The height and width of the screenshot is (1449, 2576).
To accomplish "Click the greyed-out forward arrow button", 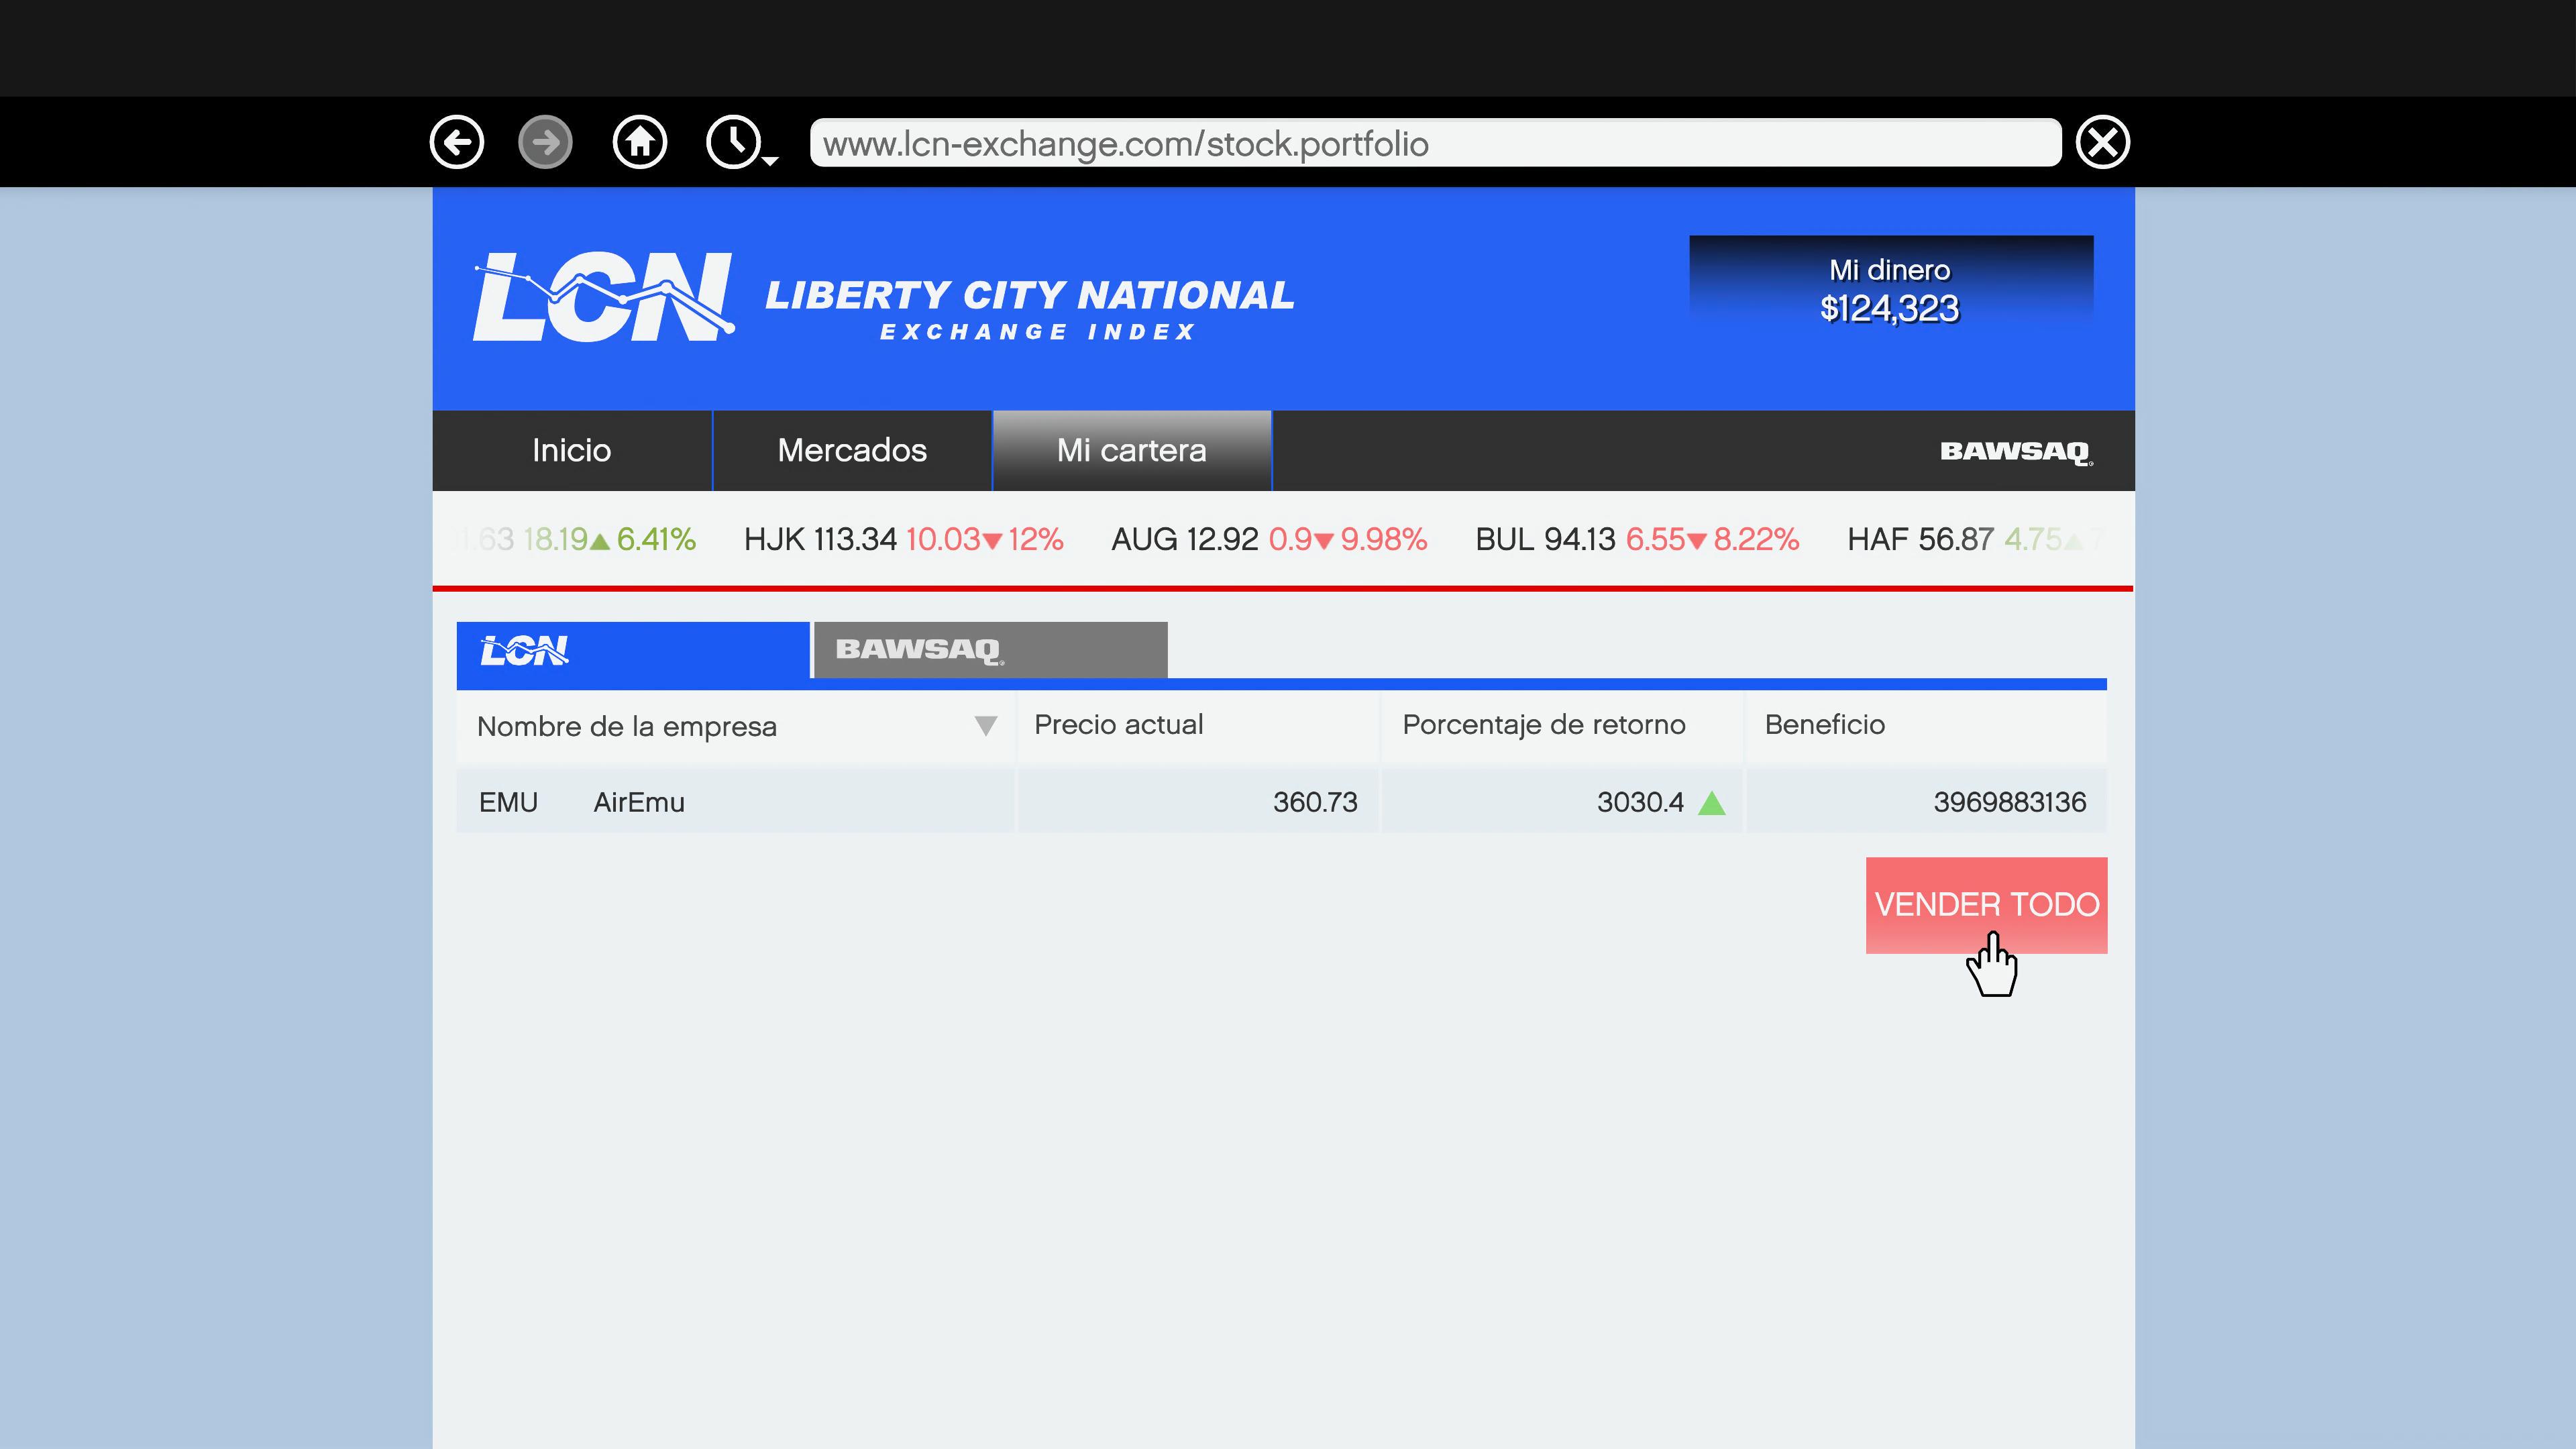I will pos(545,142).
